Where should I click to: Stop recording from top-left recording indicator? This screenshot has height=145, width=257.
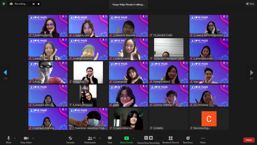[x=38, y=4]
